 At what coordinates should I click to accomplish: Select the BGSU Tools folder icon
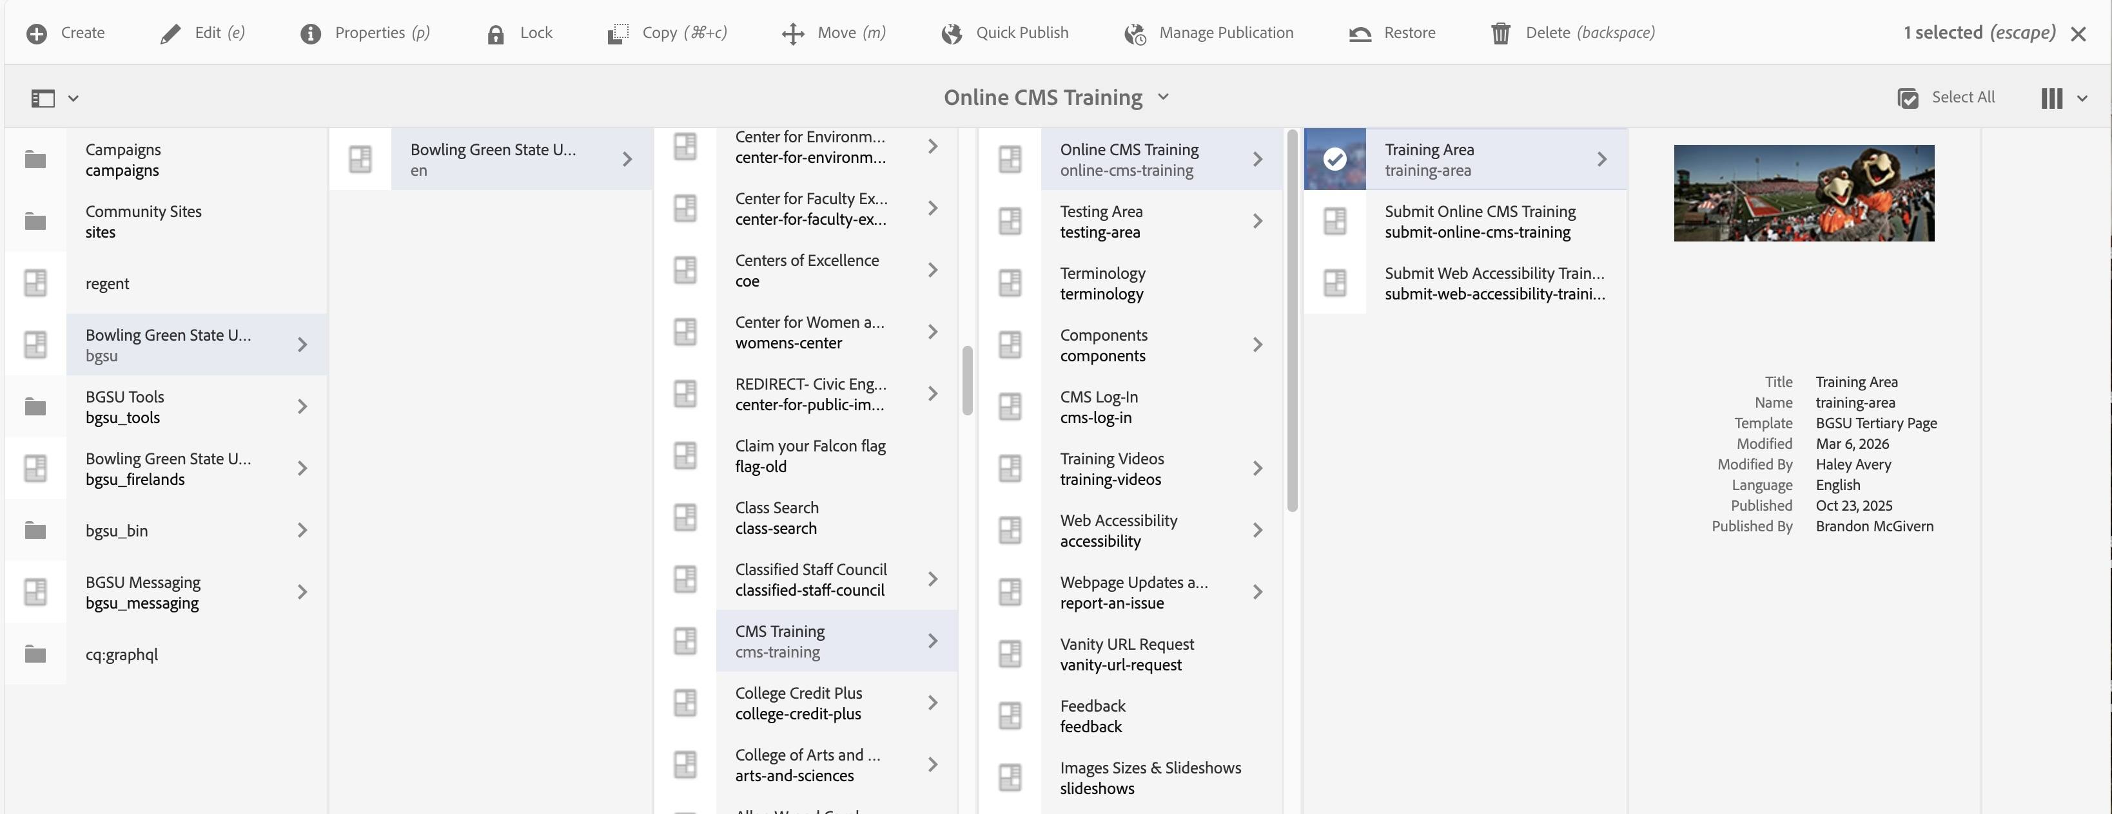tap(35, 406)
